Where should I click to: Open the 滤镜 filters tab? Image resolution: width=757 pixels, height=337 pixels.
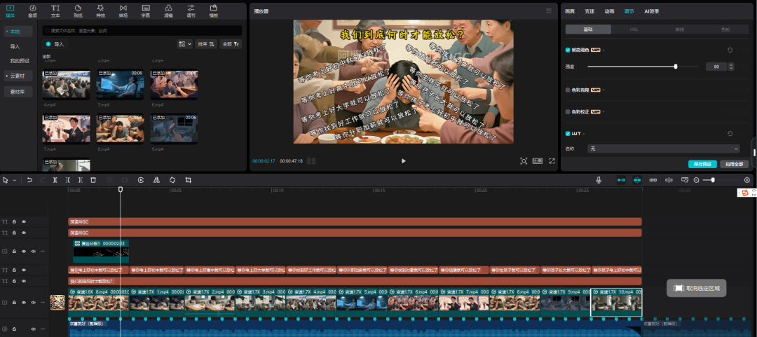click(168, 11)
